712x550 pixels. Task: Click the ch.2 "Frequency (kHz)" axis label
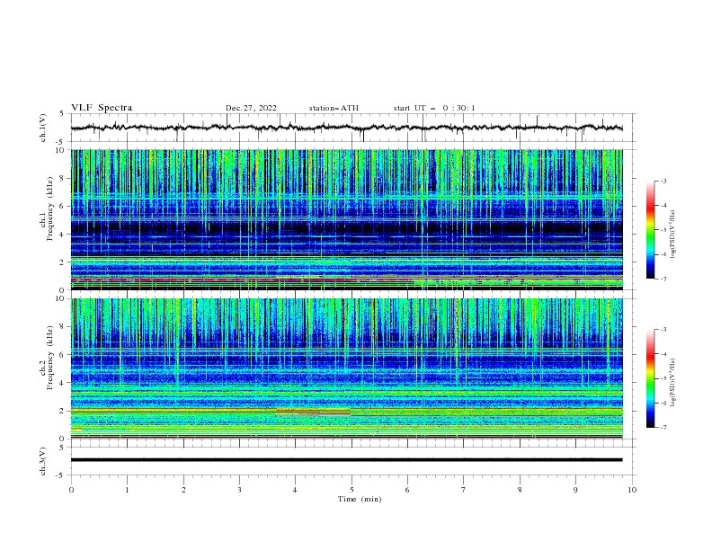[50, 358]
